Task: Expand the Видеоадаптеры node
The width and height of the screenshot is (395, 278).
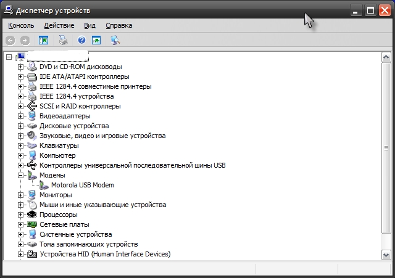Action: pos(20,117)
